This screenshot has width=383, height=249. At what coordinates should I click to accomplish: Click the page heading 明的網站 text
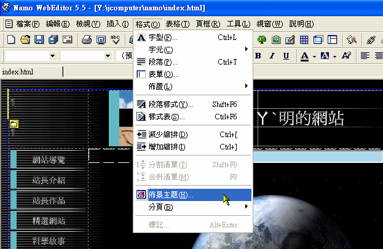coord(312,118)
